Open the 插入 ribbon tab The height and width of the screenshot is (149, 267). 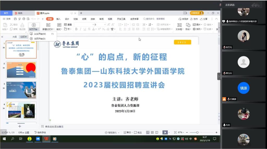point(58,19)
